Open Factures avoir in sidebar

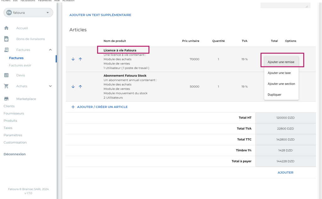pos(20,65)
